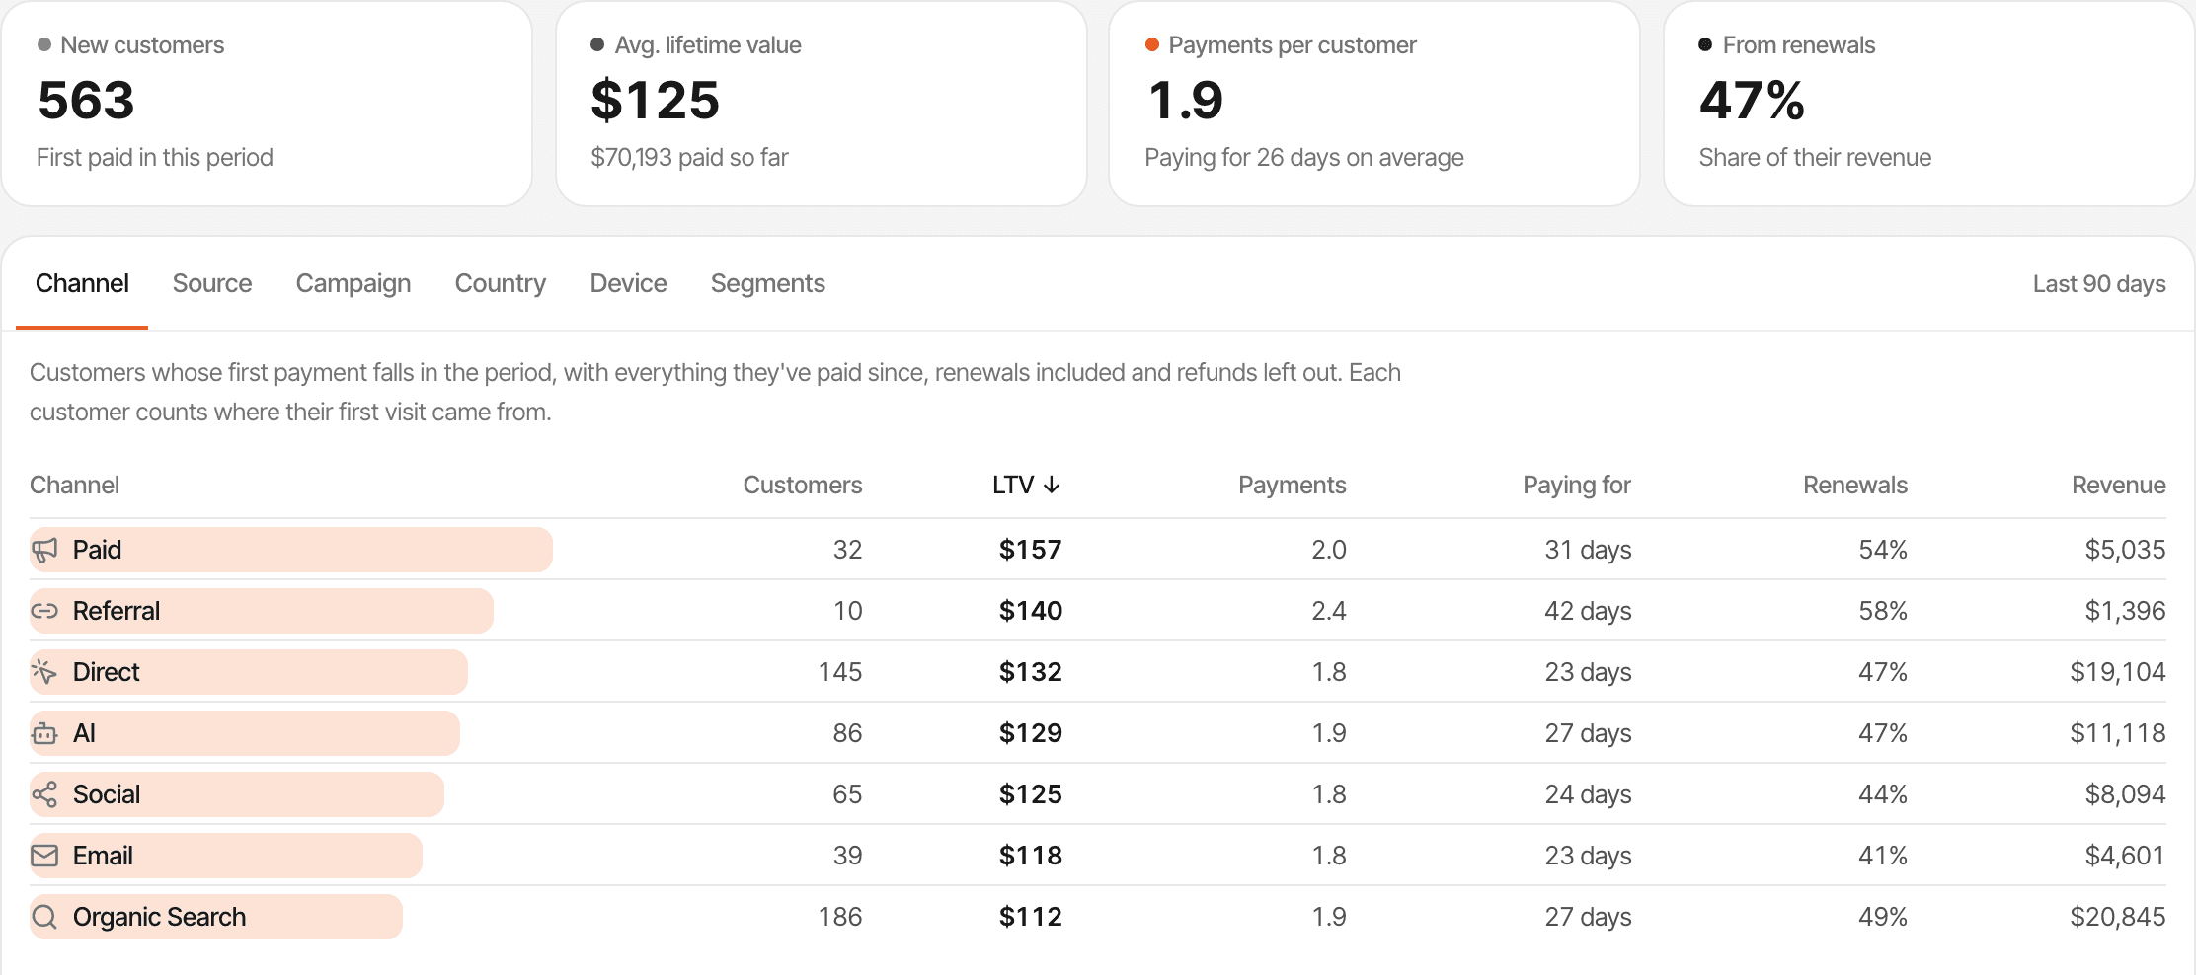Click the $70,193 paid so far text
The image size is (2196, 975).
click(689, 158)
